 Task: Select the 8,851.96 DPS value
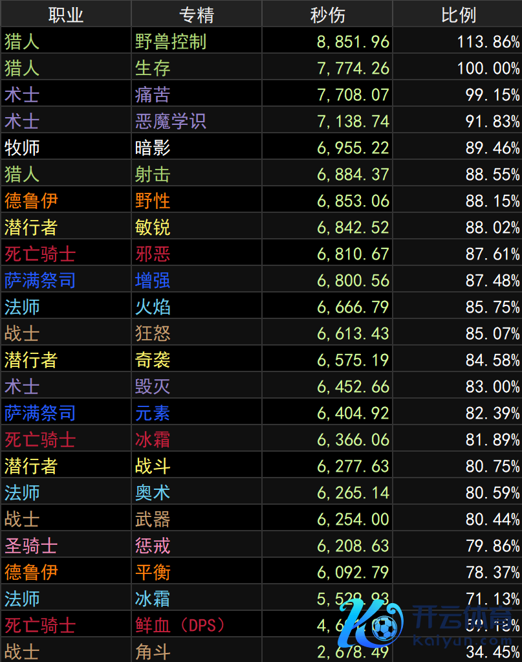click(x=353, y=41)
